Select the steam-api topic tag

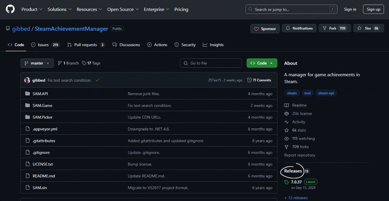326,93
